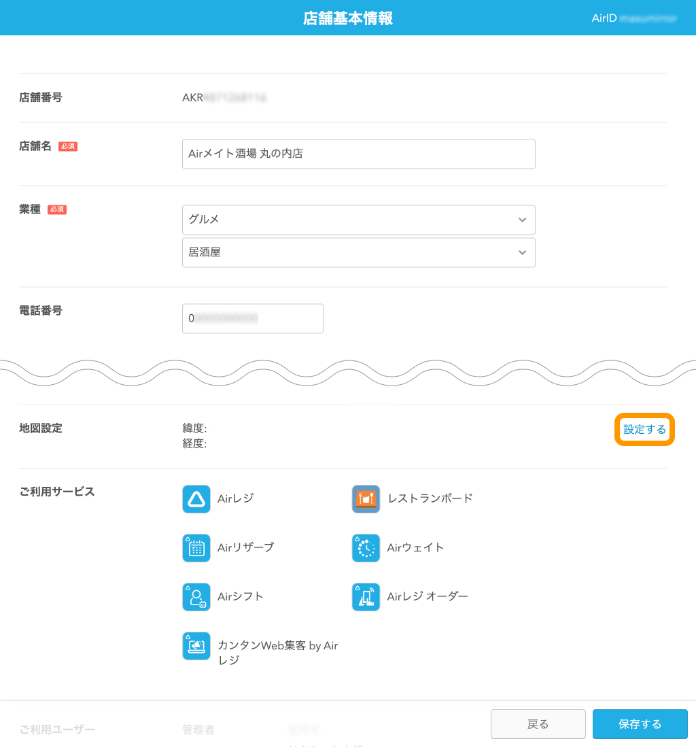Click the 必須 badge beside 店舗名
This screenshot has width=696, height=748.
(67, 146)
